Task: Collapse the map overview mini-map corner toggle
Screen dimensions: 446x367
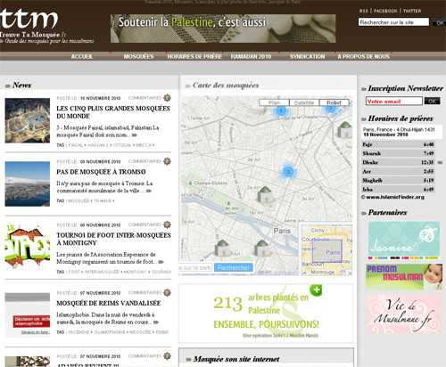Action: tap(350, 273)
